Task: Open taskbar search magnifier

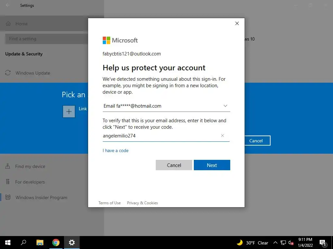Action: click(x=23, y=243)
